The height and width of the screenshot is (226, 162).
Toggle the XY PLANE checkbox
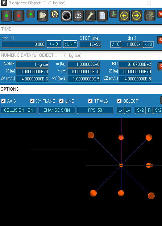32,101
